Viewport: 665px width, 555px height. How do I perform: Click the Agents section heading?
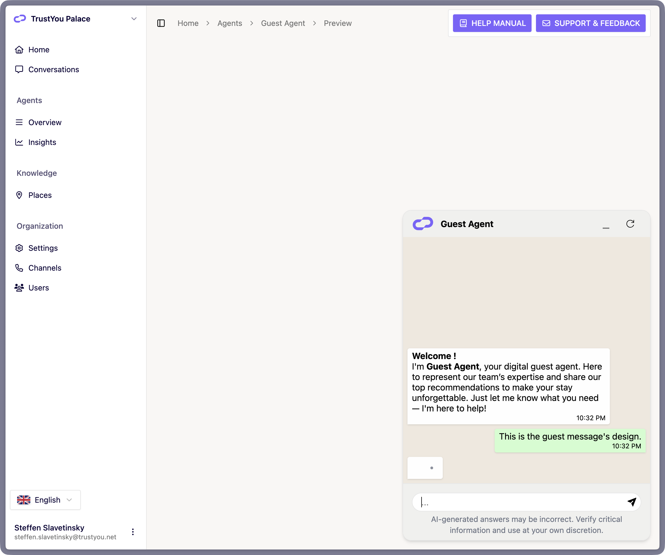point(30,100)
